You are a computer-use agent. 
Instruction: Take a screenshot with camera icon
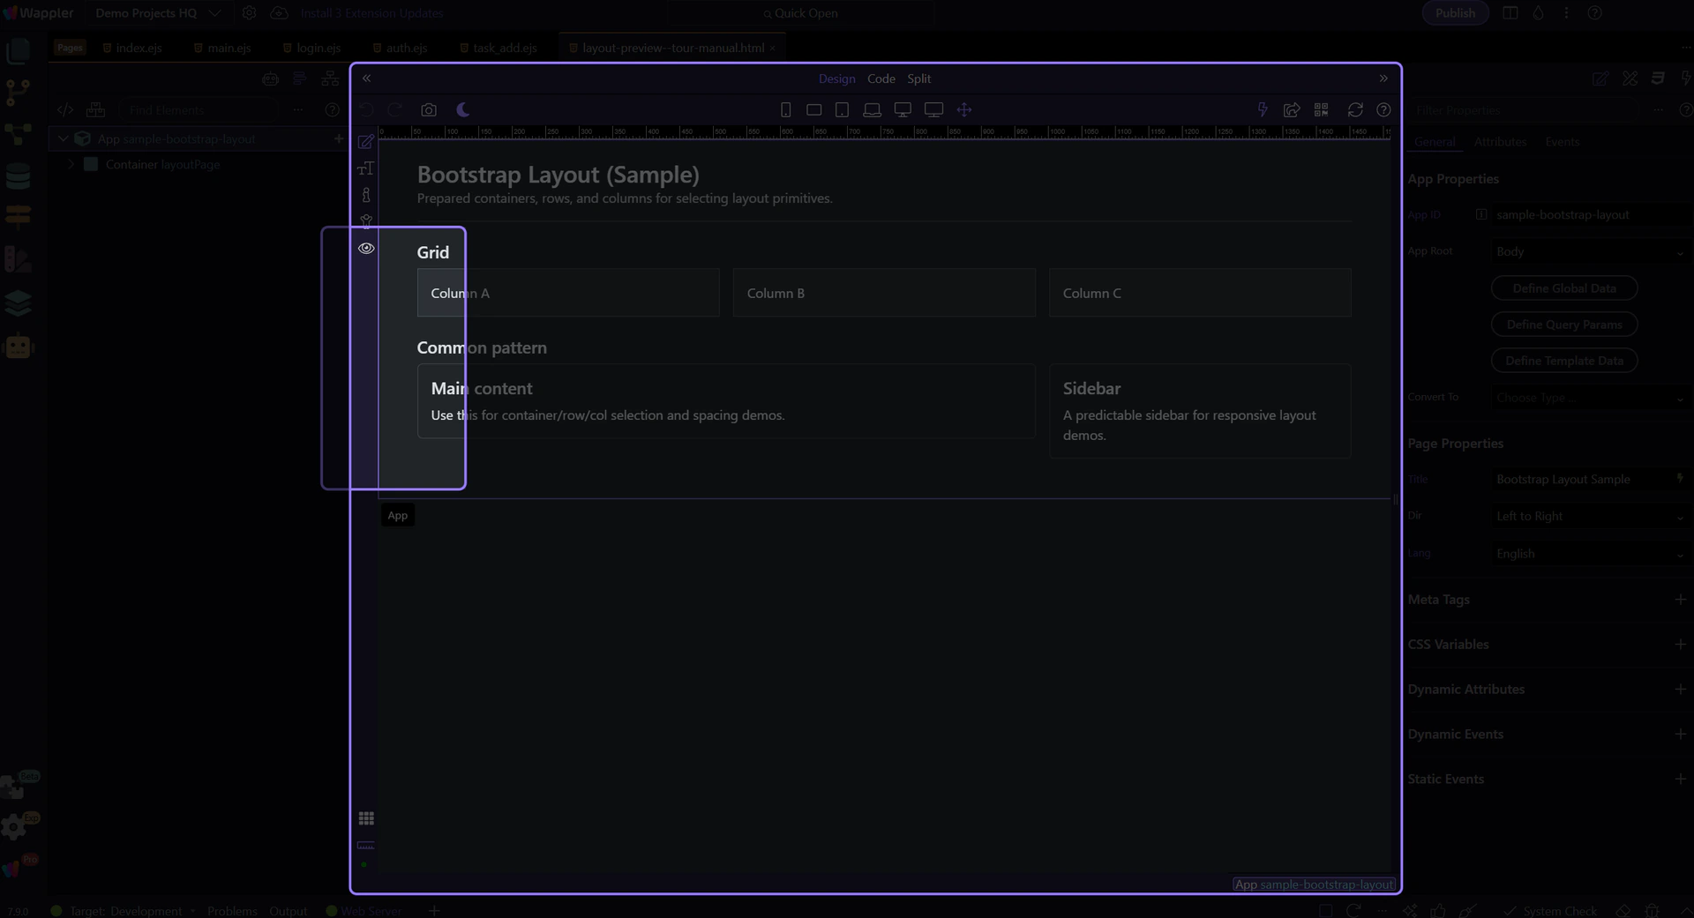pyautogui.click(x=429, y=109)
